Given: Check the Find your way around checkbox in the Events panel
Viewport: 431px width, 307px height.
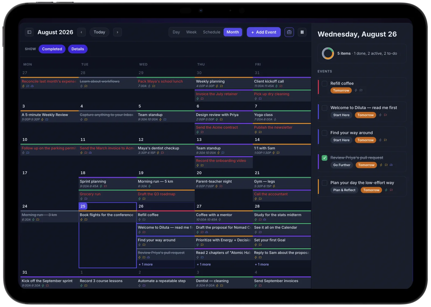Looking at the screenshot, I should (x=325, y=133).
